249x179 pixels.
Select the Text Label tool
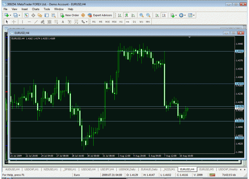[70, 22]
